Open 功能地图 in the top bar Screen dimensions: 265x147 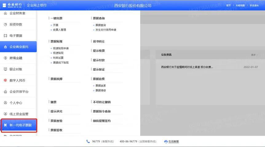(240, 6)
